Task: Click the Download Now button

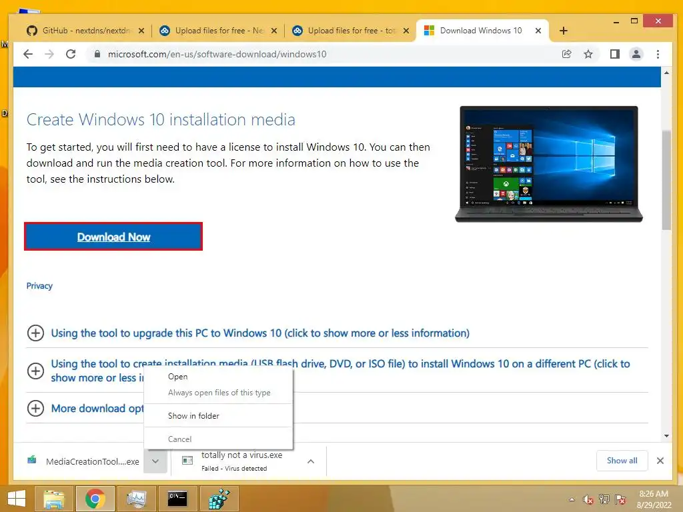Action: pos(113,237)
